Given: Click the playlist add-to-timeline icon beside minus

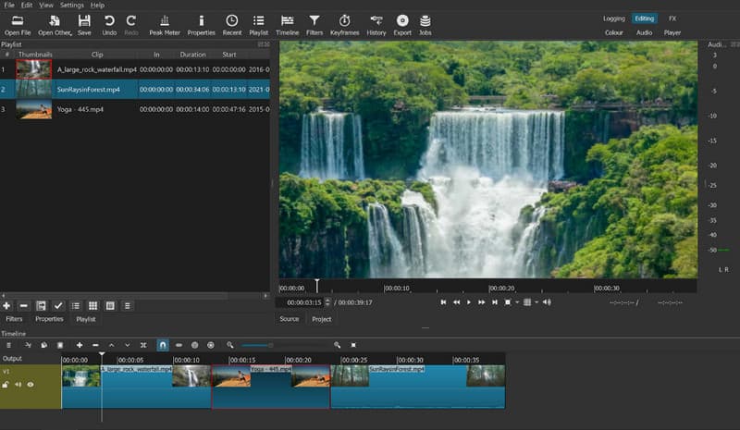Looking at the screenshot, I should (41, 306).
